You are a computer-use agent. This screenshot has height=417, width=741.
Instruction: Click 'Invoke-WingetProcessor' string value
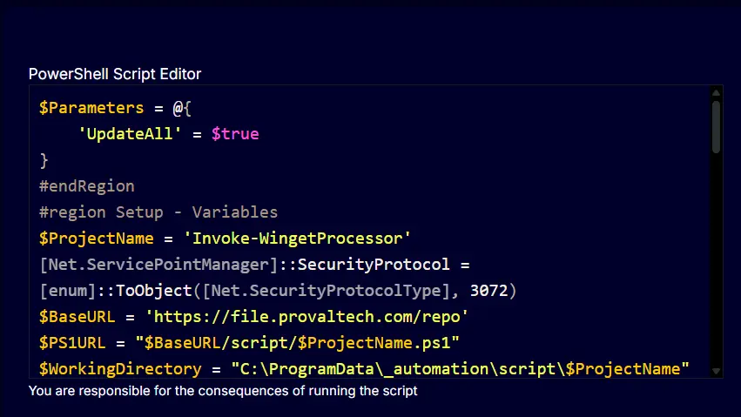pyautogui.click(x=297, y=239)
